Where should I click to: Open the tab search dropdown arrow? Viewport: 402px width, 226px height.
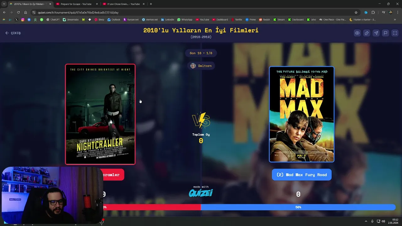pos(4,4)
